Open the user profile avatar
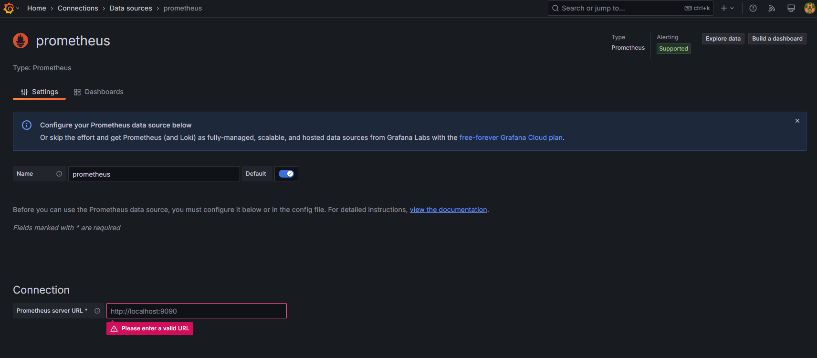817x358 pixels. [809, 8]
